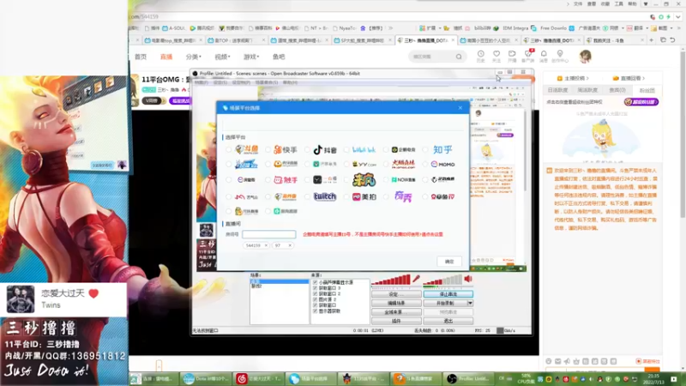Viewport: 686px width, 386px height.
Task: Click the Laifeng (来疯) logo
Action: tap(364, 180)
